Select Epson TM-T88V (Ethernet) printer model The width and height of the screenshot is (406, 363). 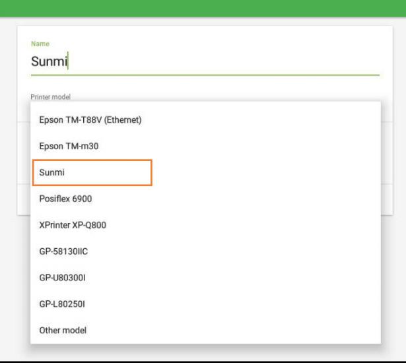click(x=205, y=120)
